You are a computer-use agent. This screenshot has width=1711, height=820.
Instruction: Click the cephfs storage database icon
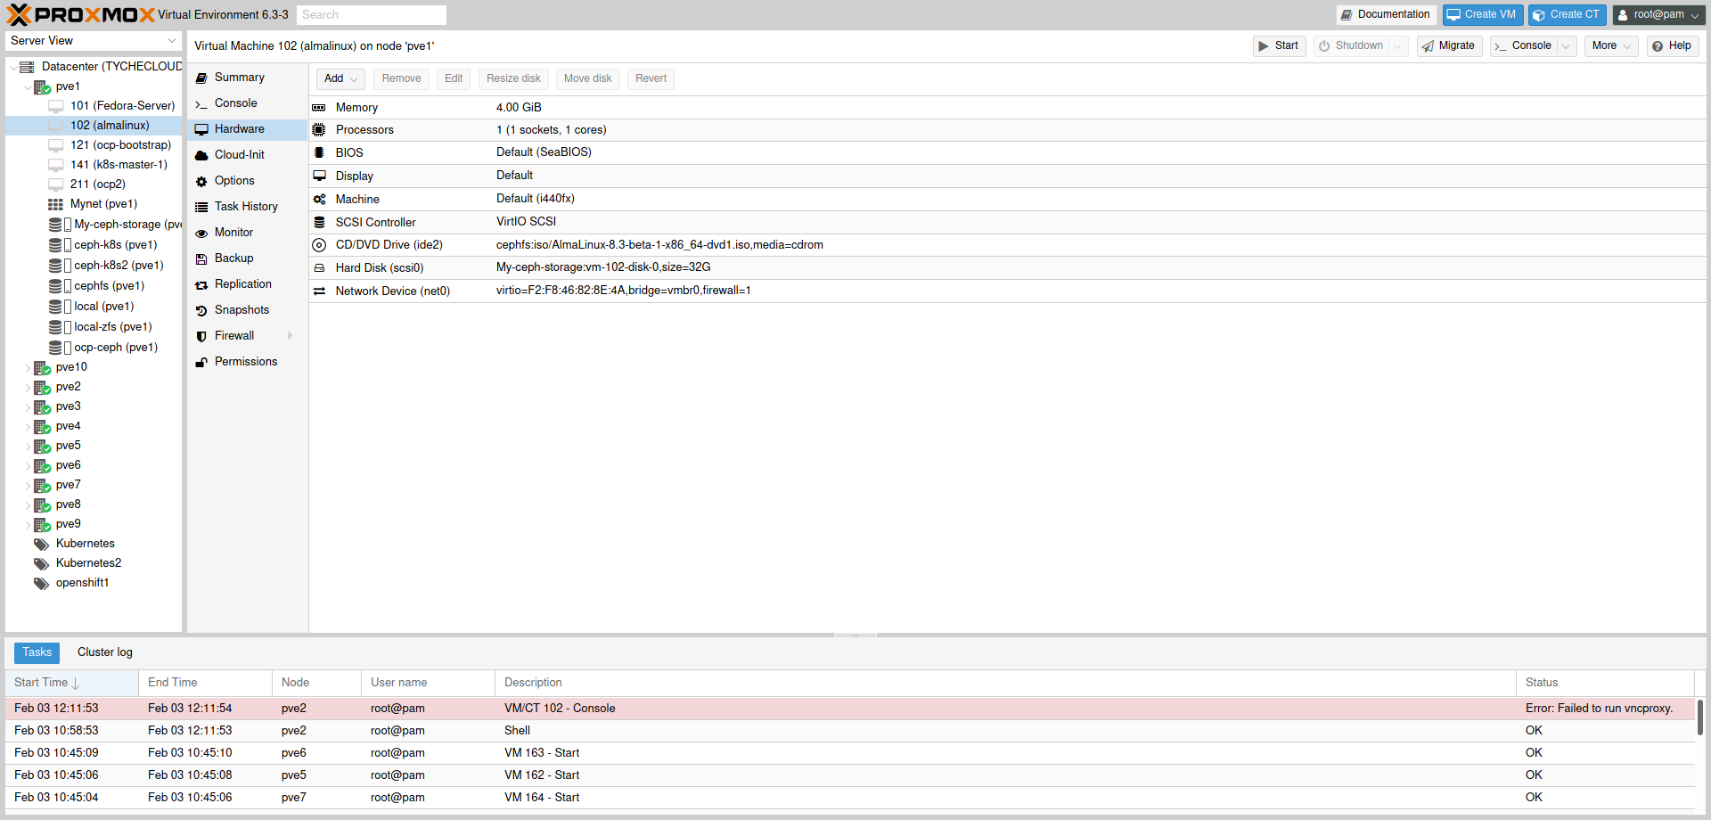click(x=55, y=286)
